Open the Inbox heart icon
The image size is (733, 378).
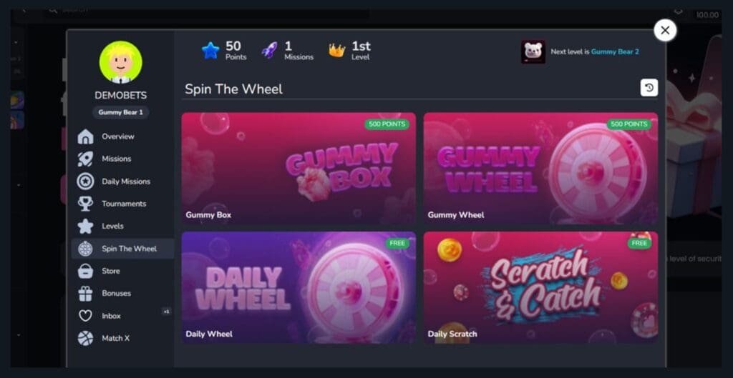tap(86, 315)
